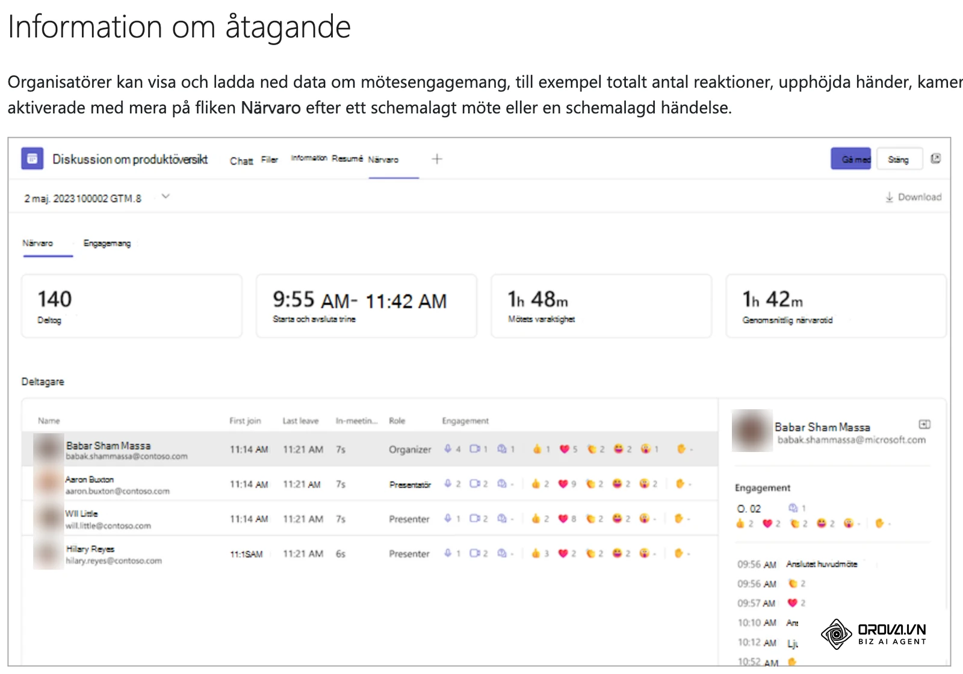Screen dimensions: 963x674
Task: Click Aaron Buxton's avatar thumbnail
Action: click(49, 484)
